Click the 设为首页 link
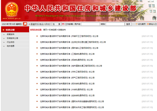 pos(142,24)
